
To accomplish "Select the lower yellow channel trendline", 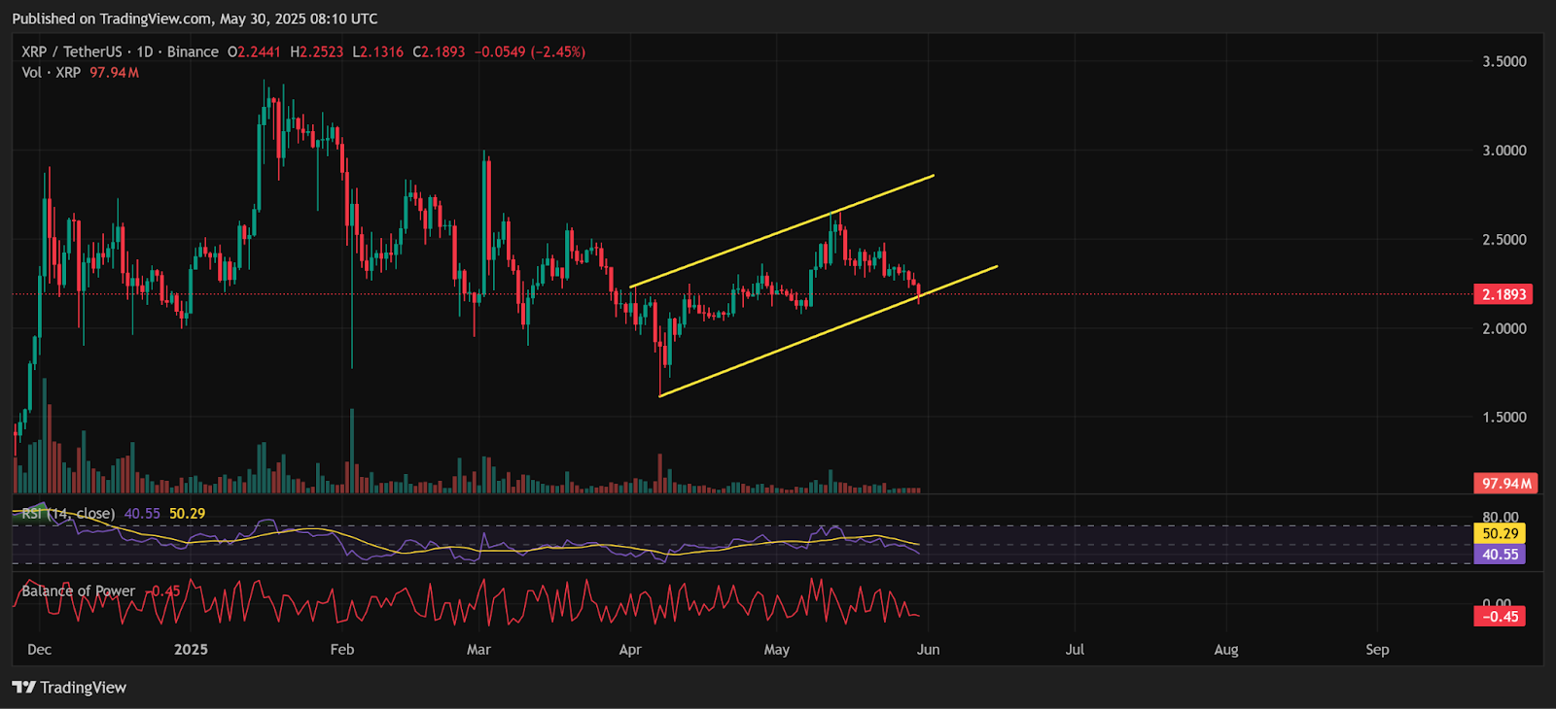I will [x=829, y=331].
